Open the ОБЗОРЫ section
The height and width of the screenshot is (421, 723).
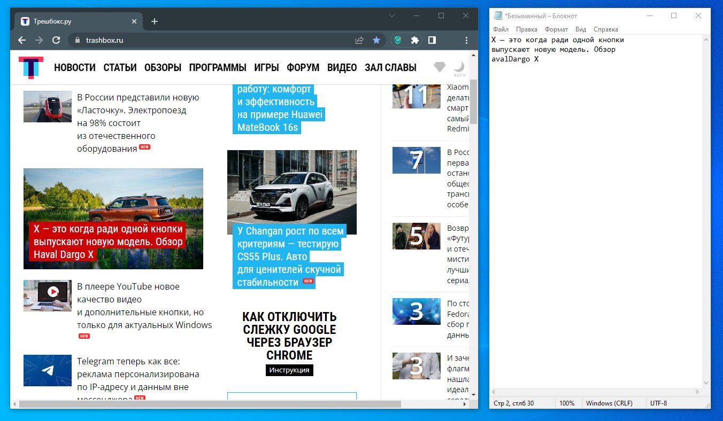163,67
